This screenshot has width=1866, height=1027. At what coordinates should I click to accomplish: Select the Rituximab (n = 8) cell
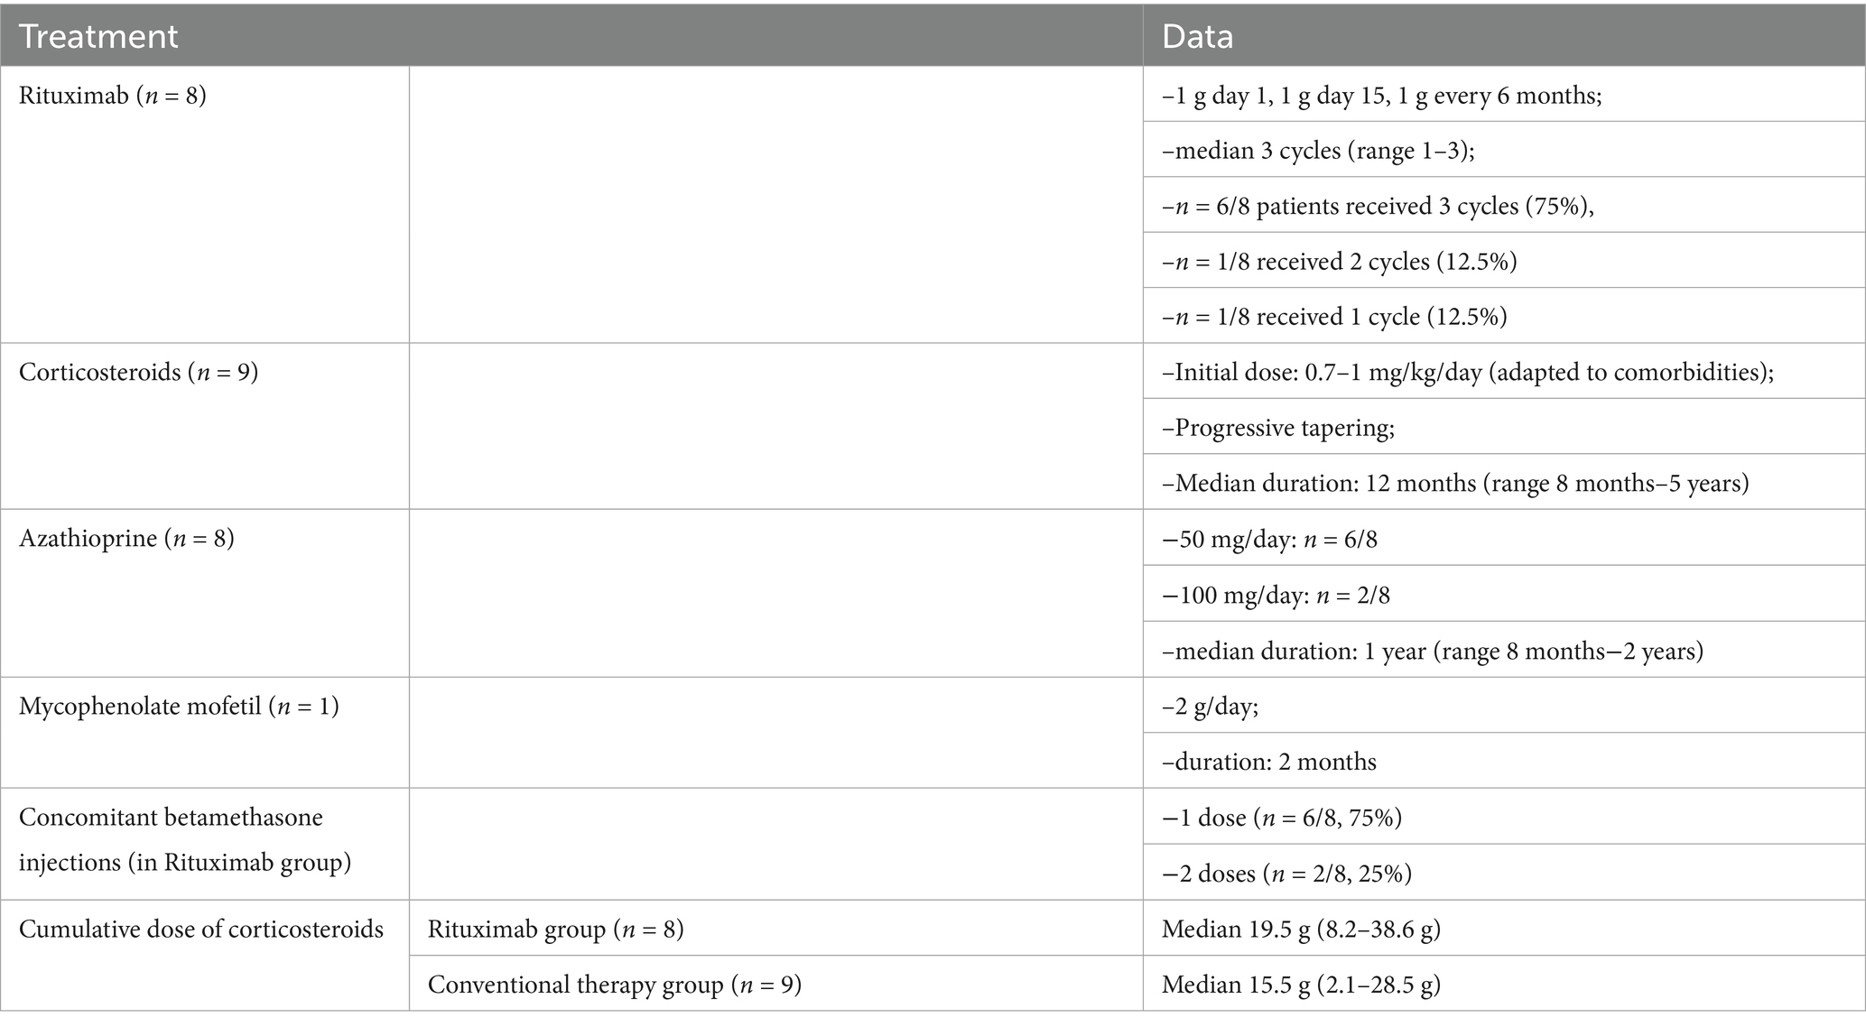tap(113, 95)
